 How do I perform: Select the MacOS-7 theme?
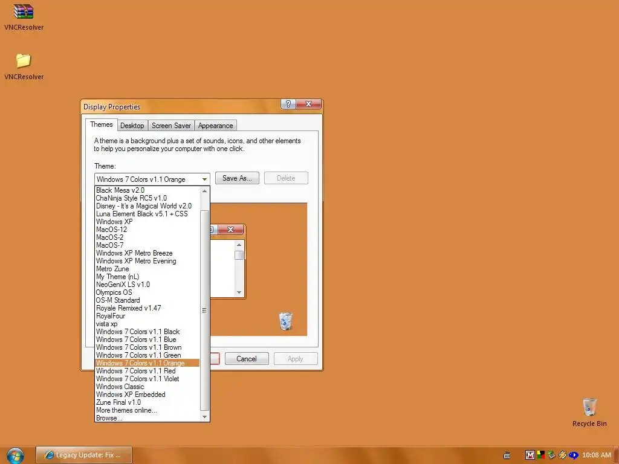point(147,245)
